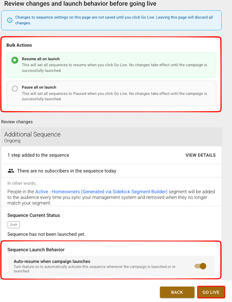Click the info icon in the blue banner
232x302 pixels.
[x=9, y=20]
